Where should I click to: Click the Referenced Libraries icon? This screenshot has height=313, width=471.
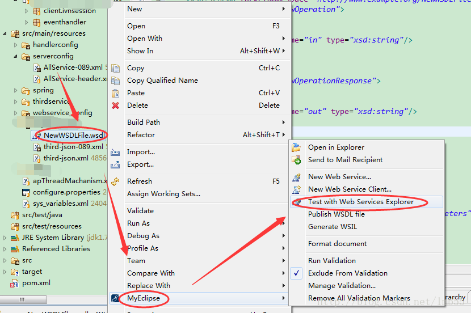point(15,249)
